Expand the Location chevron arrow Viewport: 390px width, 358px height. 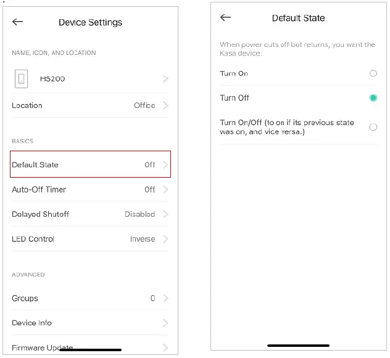[165, 106]
